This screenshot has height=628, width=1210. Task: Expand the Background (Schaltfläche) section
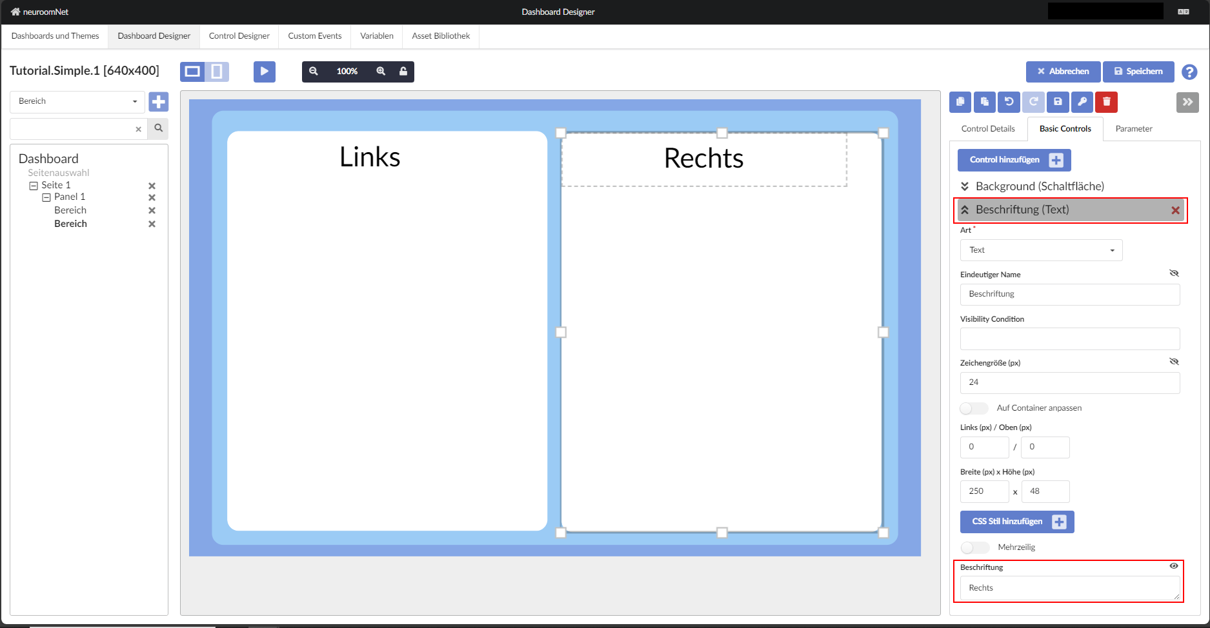coord(965,186)
